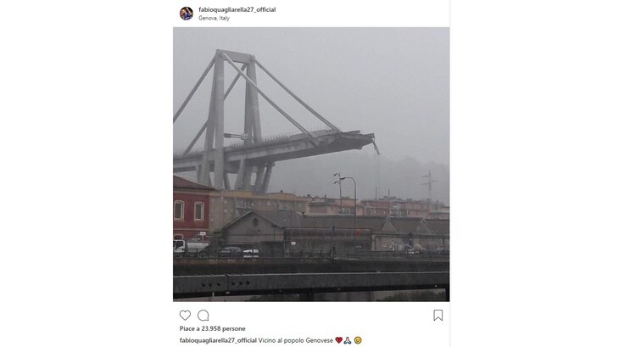Open comments via the speech bubble icon

[x=203, y=315]
